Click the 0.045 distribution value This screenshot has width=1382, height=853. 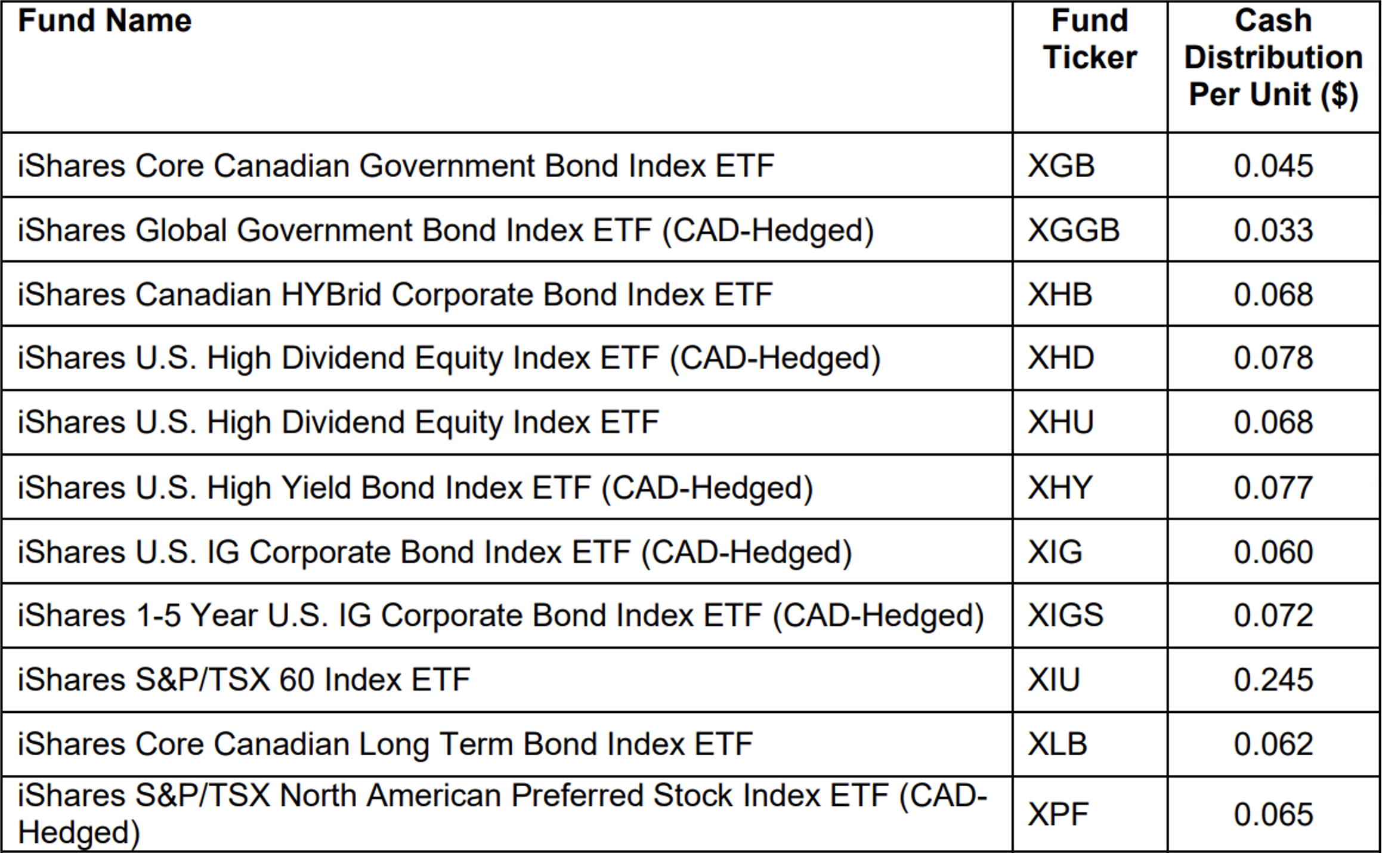1273,166
